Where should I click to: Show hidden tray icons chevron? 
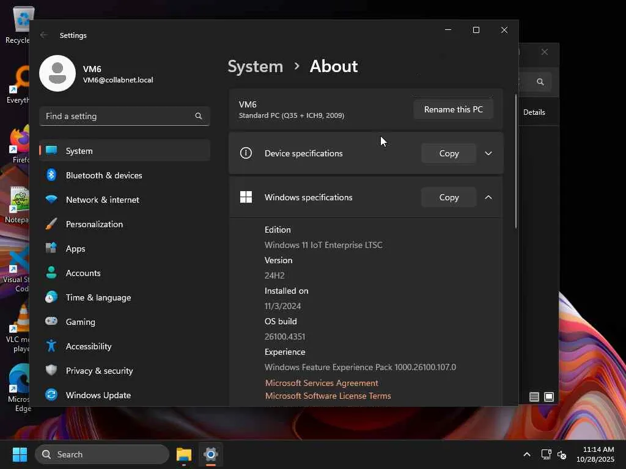point(527,454)
